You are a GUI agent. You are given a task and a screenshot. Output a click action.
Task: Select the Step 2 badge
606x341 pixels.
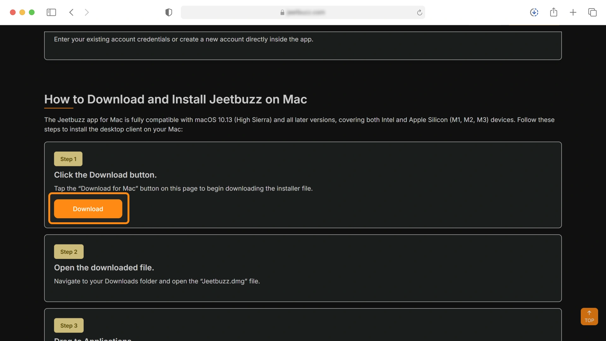tap(69, 252)
